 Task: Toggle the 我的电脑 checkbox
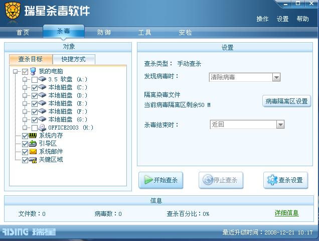pyautogui.click(x=25, y=71)
